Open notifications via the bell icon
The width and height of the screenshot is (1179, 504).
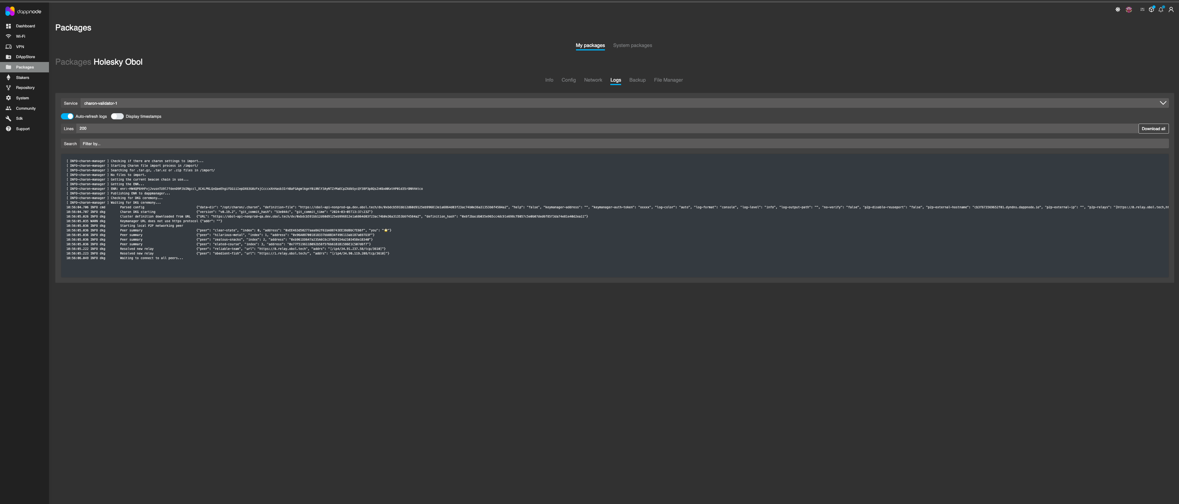(x=1160, y=9)
